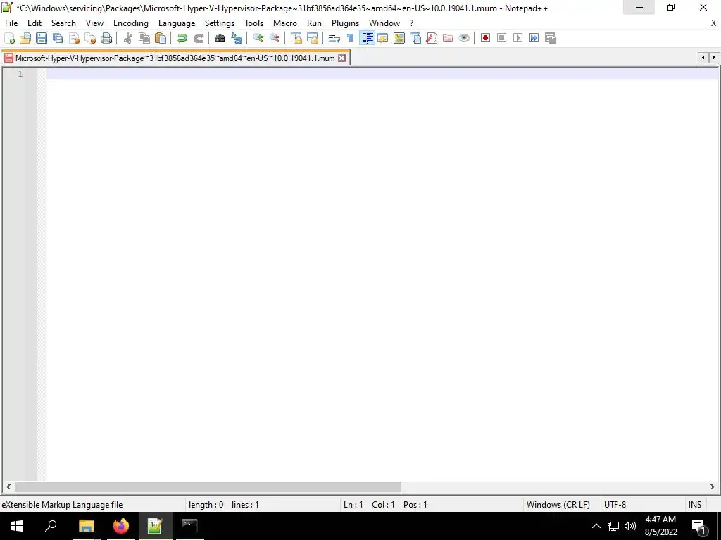
Task: Open the File menu
Action: [x=11, y=23]
